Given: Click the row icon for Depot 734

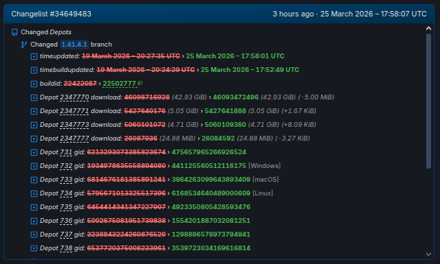Looking at the screenshot, I should pyautogui.click(x=34, y=194).
